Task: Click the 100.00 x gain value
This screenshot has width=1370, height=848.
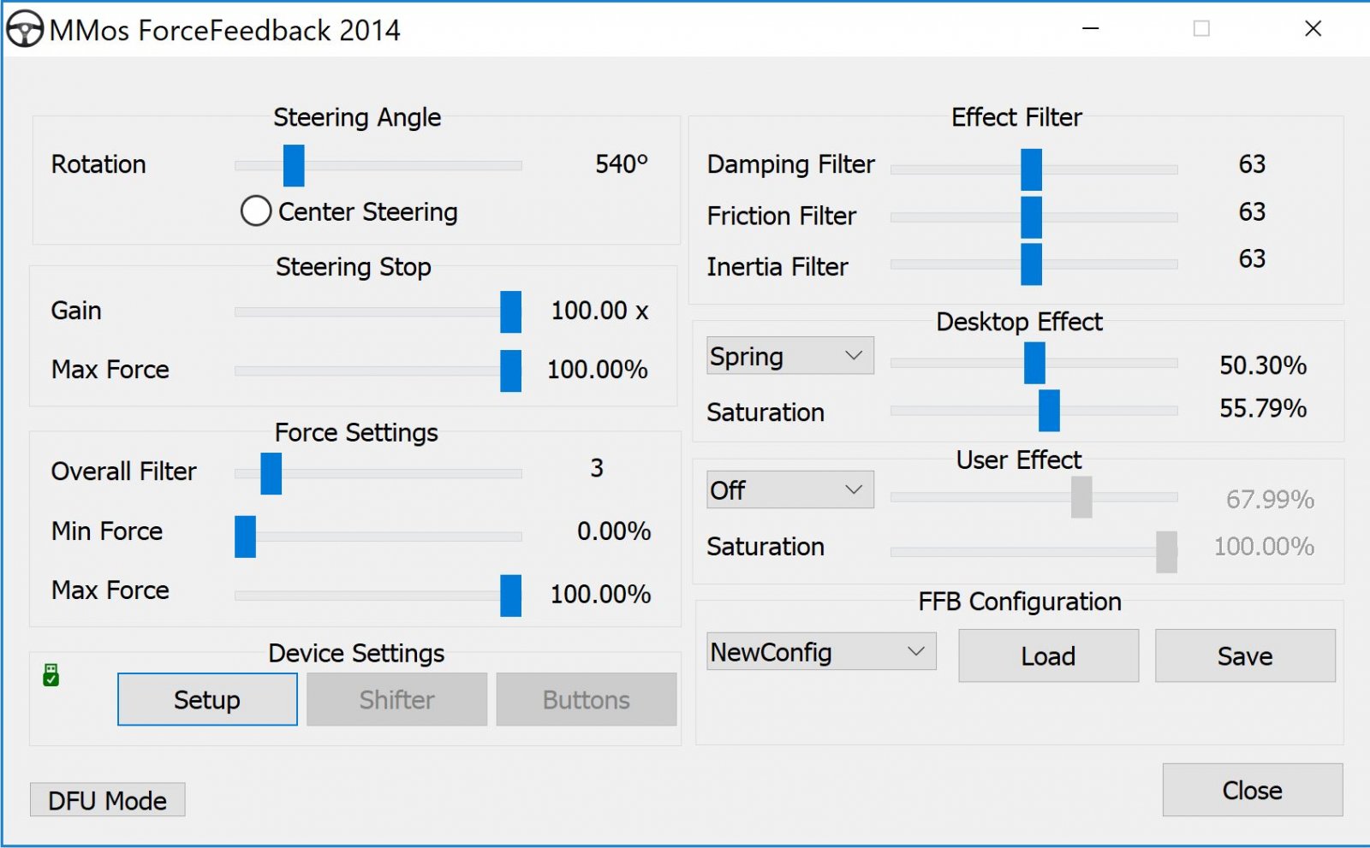Action: click(x=599, y=310)
